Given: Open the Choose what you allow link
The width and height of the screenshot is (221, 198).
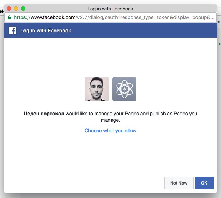Looking at the screenshot, I should tap(110, 131).
